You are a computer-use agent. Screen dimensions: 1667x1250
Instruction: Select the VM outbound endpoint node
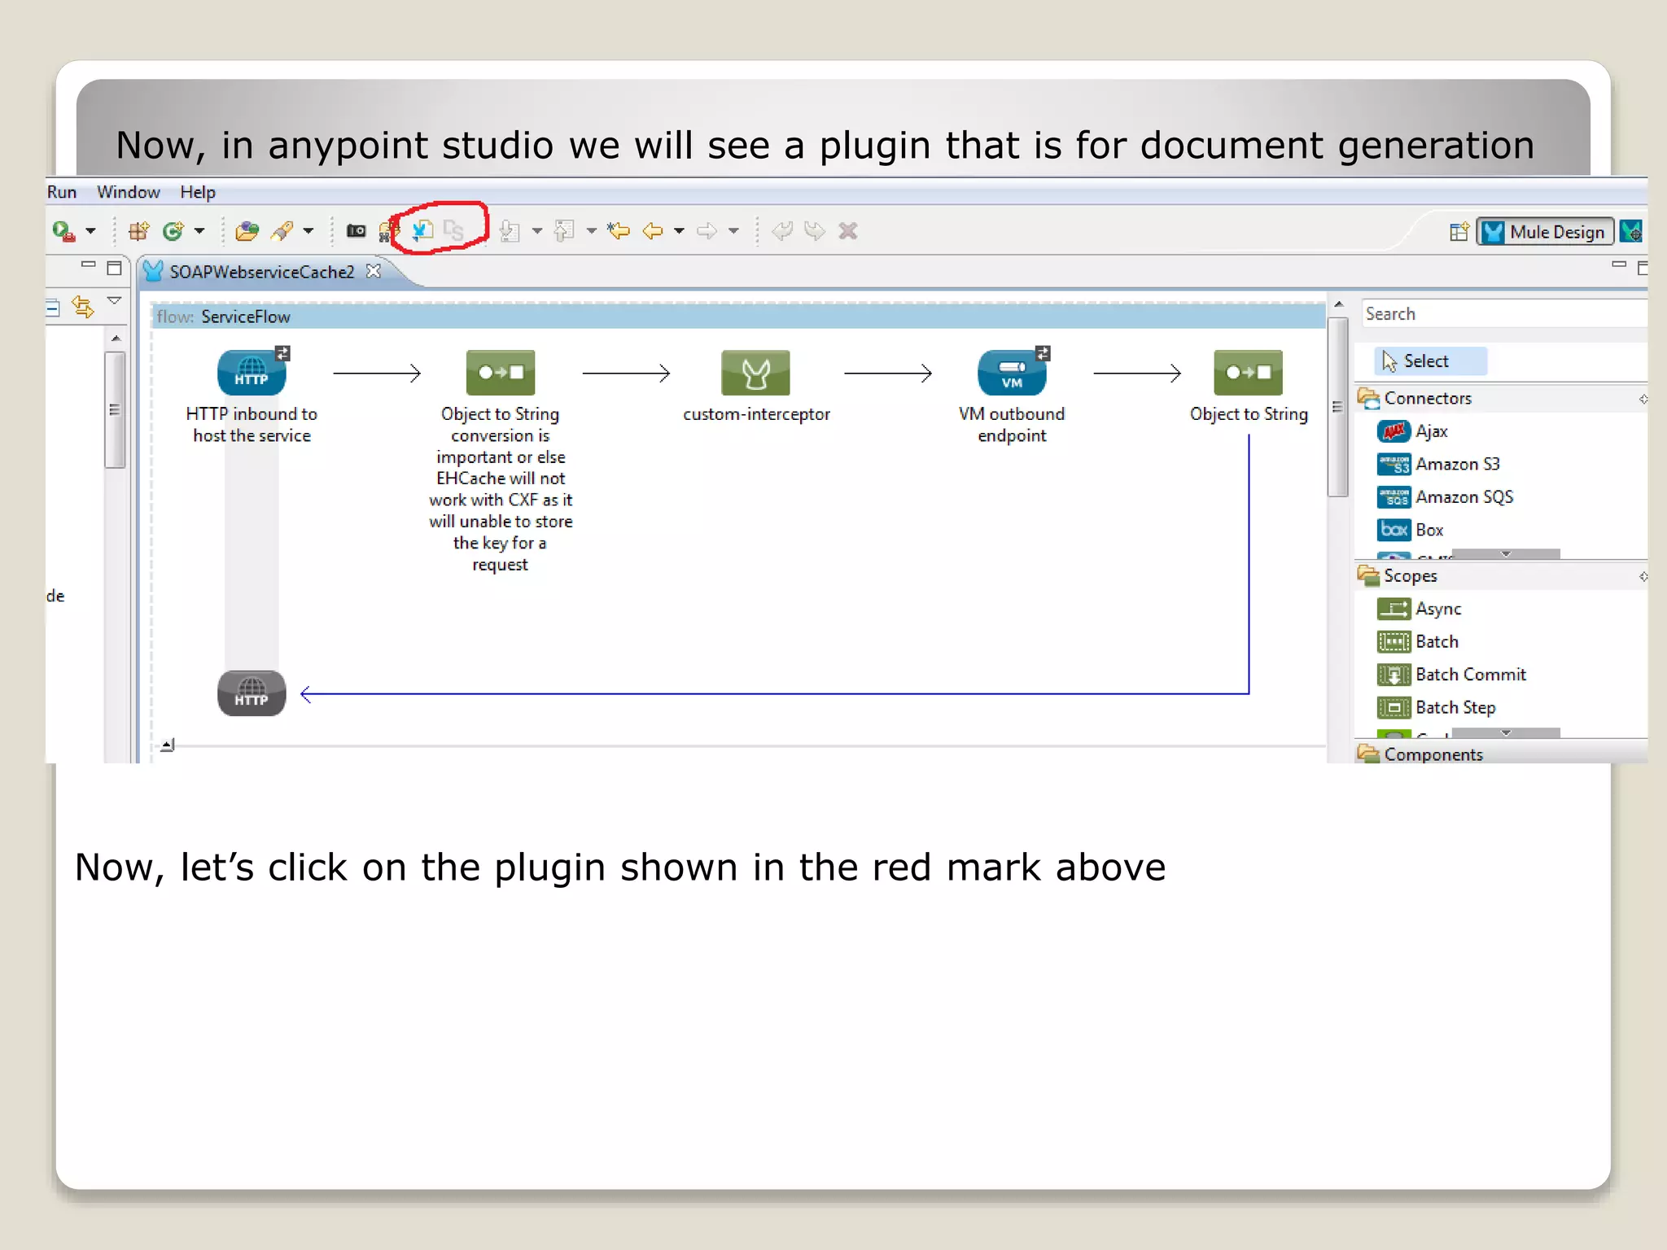point(1012,373)
